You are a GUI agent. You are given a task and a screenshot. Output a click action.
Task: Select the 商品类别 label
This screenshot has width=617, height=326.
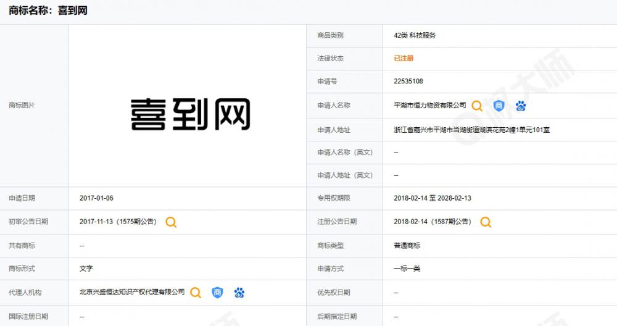click(330, 35)
